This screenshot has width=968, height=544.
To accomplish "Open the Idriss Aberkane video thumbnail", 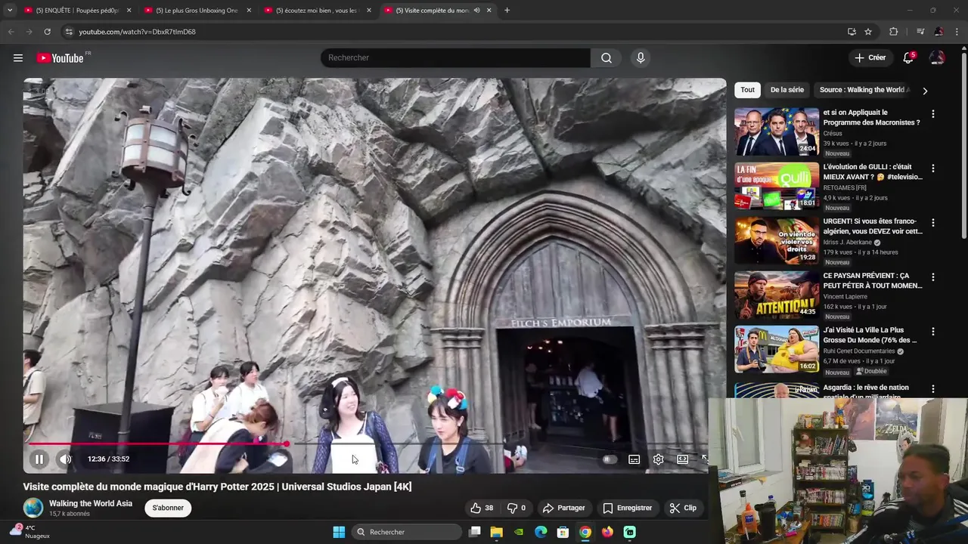I will (777, 240).
